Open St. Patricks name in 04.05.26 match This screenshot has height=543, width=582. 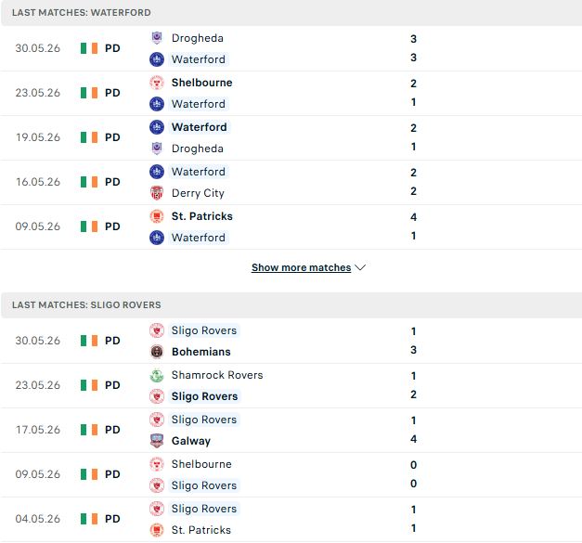click(201, 530)
